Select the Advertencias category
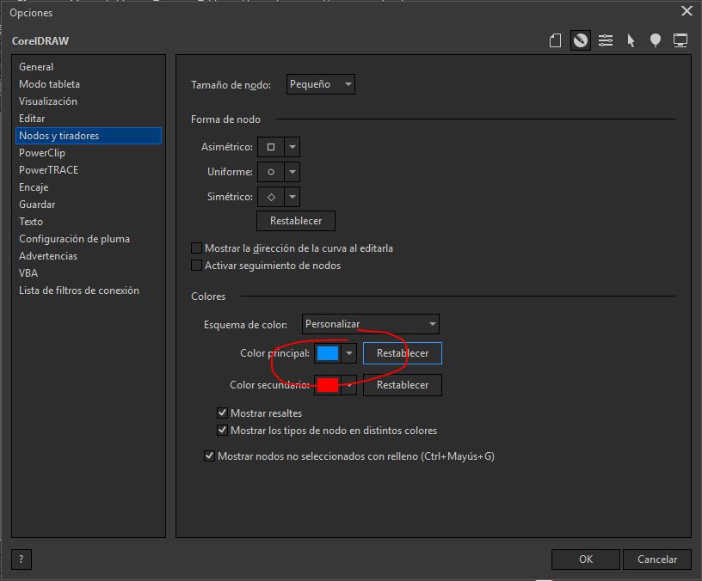The width and height of the screenshot is (702, 581). point(89,256)
